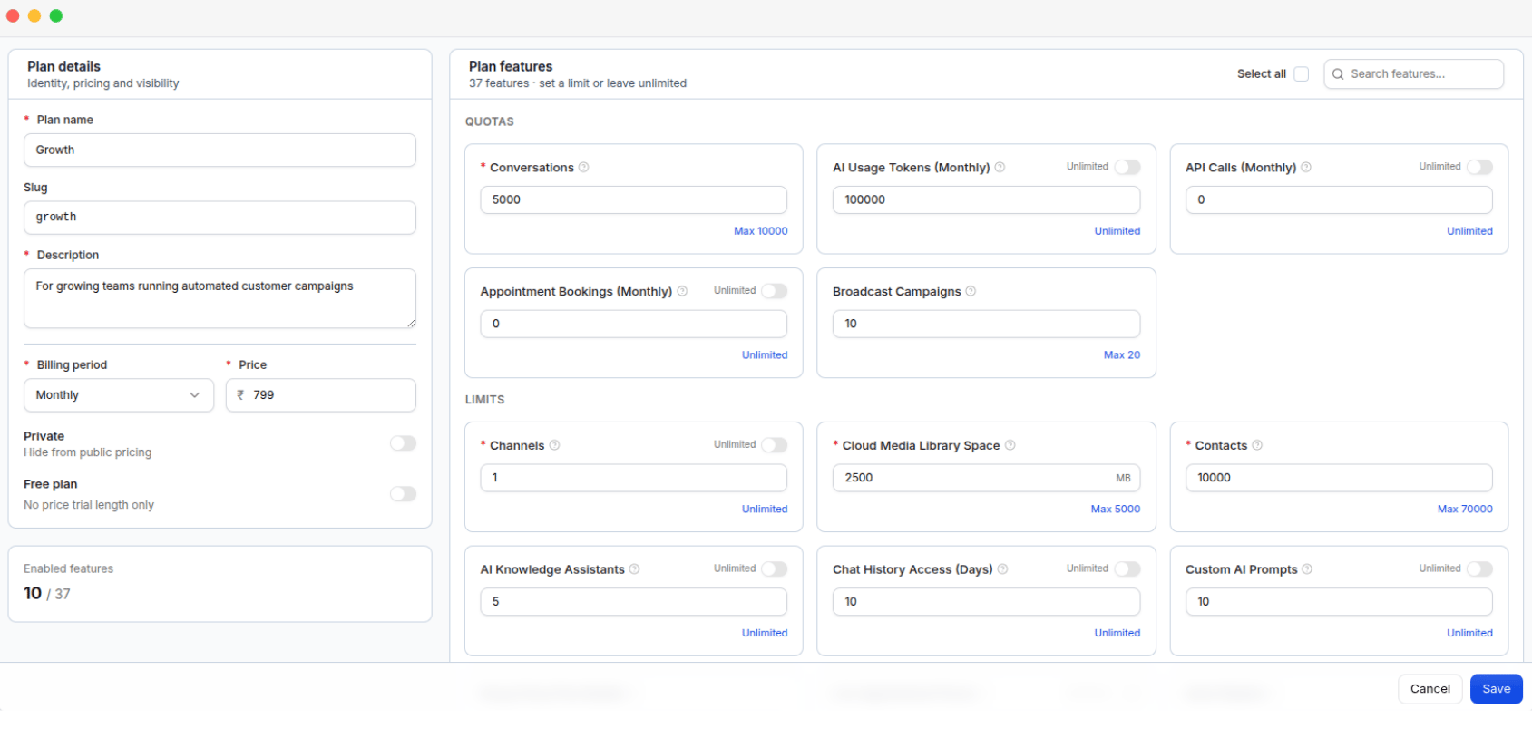Click the macOS yellow minimize window button

(34, 15)
